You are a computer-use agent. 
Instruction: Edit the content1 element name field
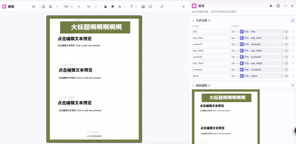(x=211, y=44)
